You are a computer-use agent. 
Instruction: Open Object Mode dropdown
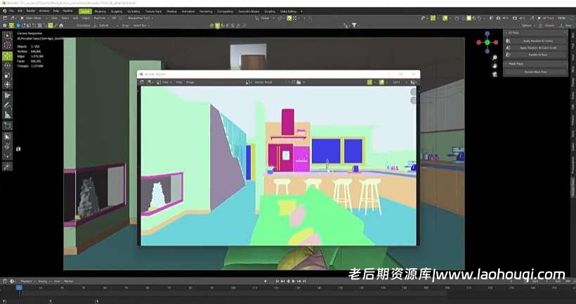point(34,18)
